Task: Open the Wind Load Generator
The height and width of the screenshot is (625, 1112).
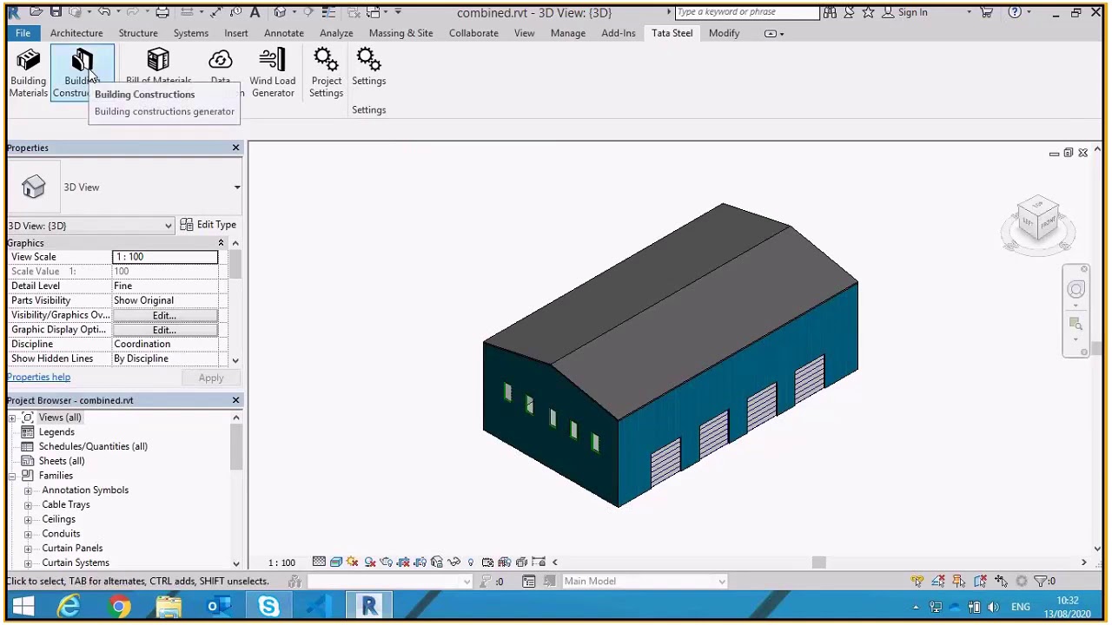Action: click(273, 72)
